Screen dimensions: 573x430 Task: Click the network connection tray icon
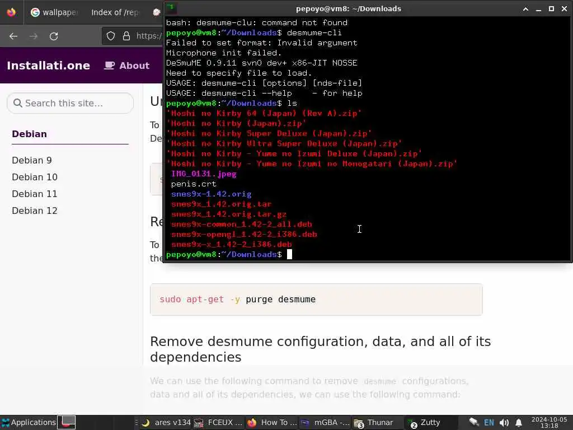point(473,423)
